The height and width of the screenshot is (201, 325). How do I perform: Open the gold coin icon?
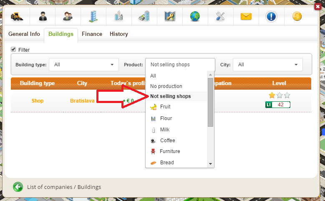tap(297, 16)
